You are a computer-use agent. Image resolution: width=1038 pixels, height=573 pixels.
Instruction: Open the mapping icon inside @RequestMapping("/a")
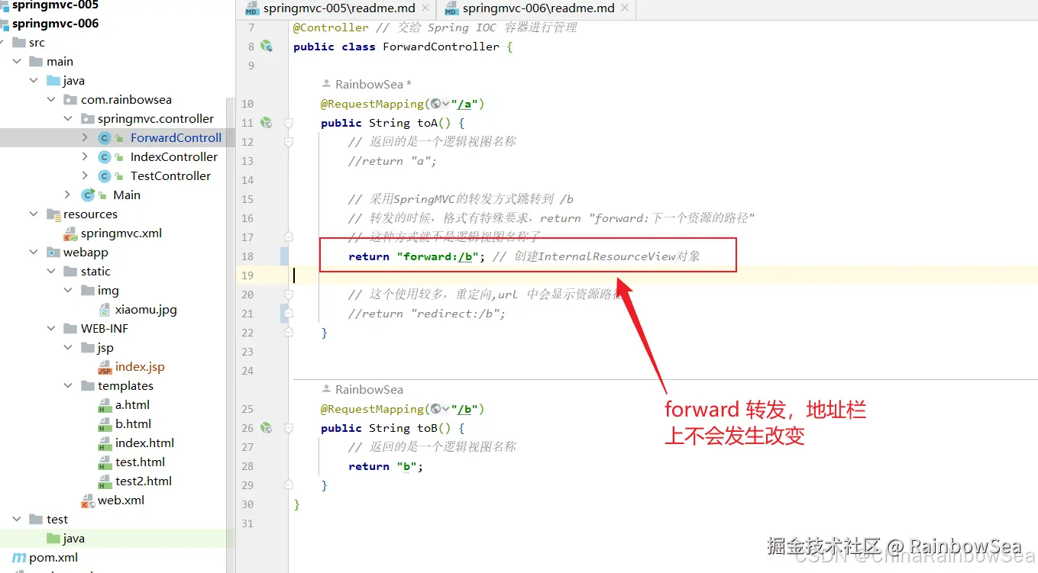tap(436, 103)
